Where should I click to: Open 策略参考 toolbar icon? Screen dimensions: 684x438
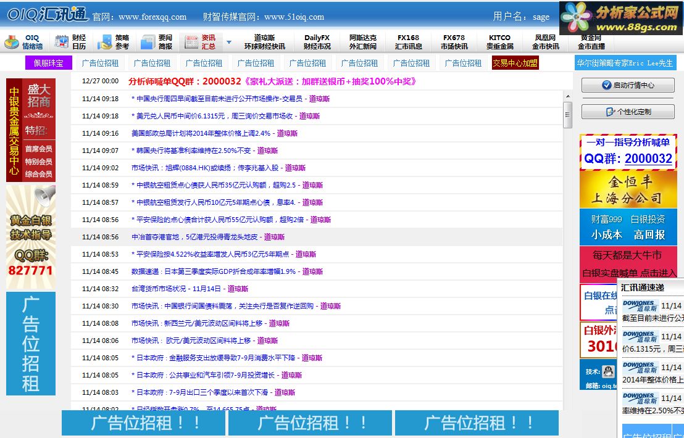pyautogui.click(x=105, y=43)
